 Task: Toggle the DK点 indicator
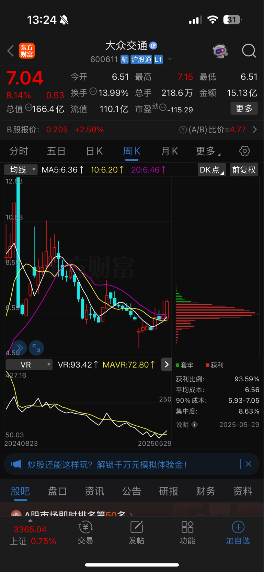[x=211, y=170]
